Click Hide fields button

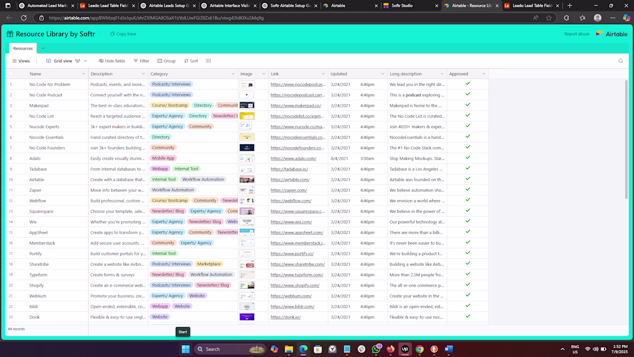[x=112, y=61]
